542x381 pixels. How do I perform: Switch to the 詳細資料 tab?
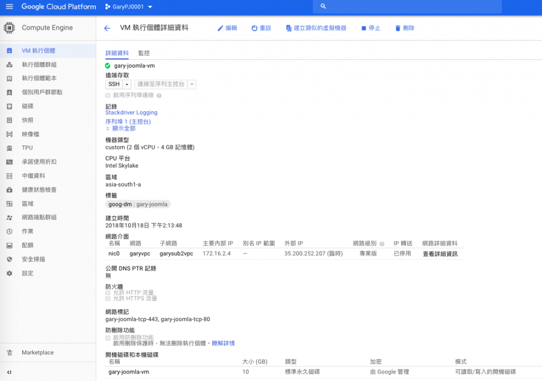coord(117,53)
